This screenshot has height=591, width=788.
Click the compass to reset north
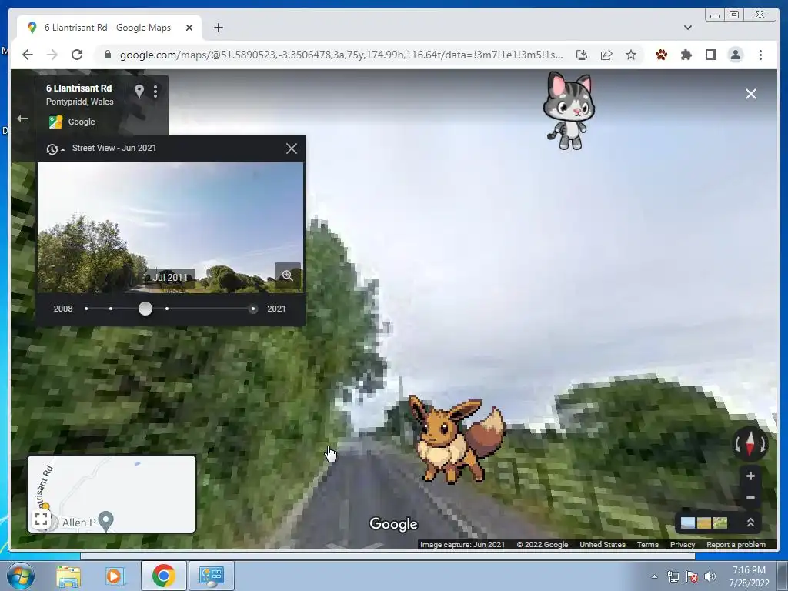[750, 444]
